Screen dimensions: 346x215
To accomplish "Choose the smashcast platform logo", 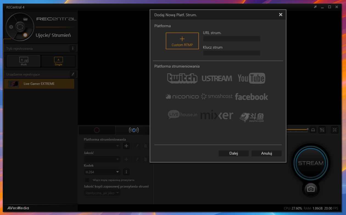I will (217, 96).
